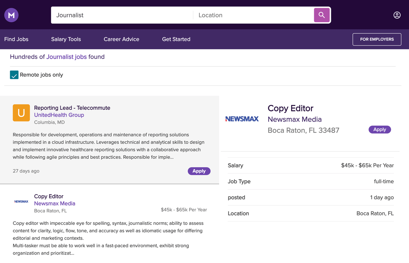This screenshot has width=409, height=263.
Task: Select the Copy Editor title in job list
Action: (49, 196)
